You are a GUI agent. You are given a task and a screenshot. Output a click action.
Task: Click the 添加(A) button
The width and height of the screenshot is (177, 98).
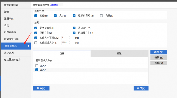(159, 52)
